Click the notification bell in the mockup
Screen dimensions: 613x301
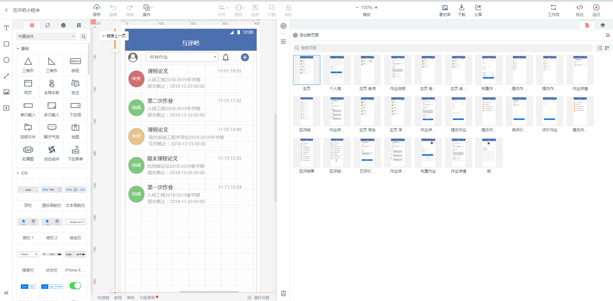226,57
